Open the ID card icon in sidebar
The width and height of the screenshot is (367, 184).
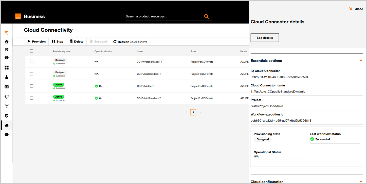7,87
